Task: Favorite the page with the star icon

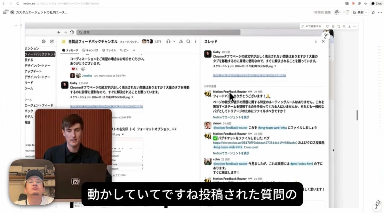Action: click(373, 12)
